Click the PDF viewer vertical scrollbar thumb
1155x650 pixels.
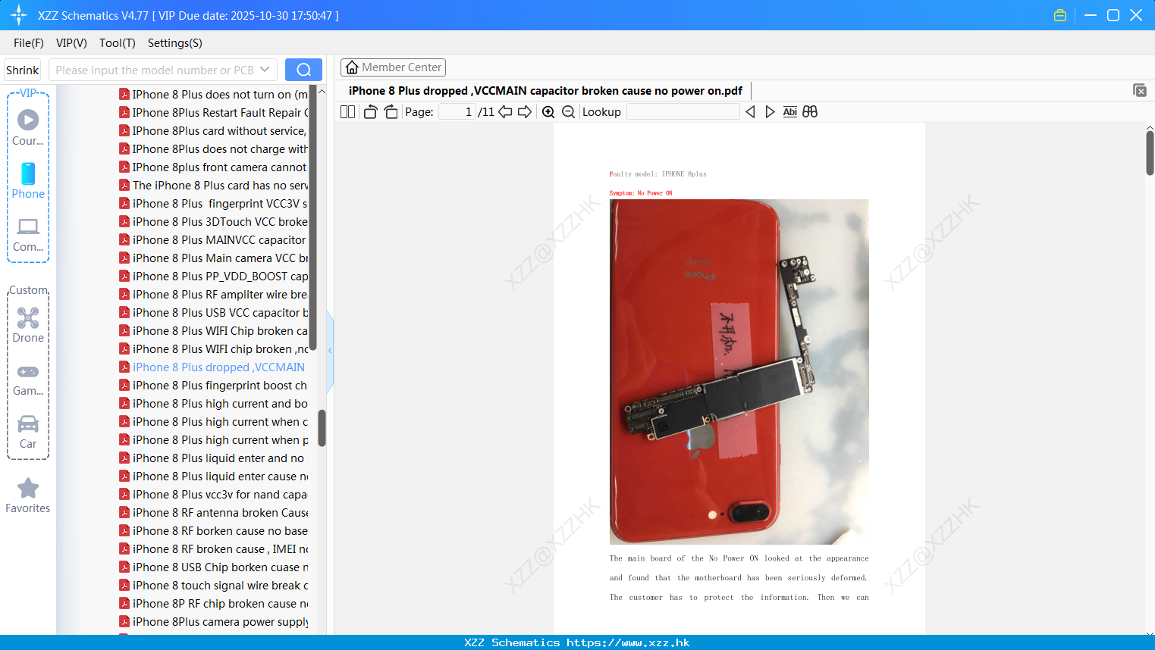click(x=1150, y=153)
